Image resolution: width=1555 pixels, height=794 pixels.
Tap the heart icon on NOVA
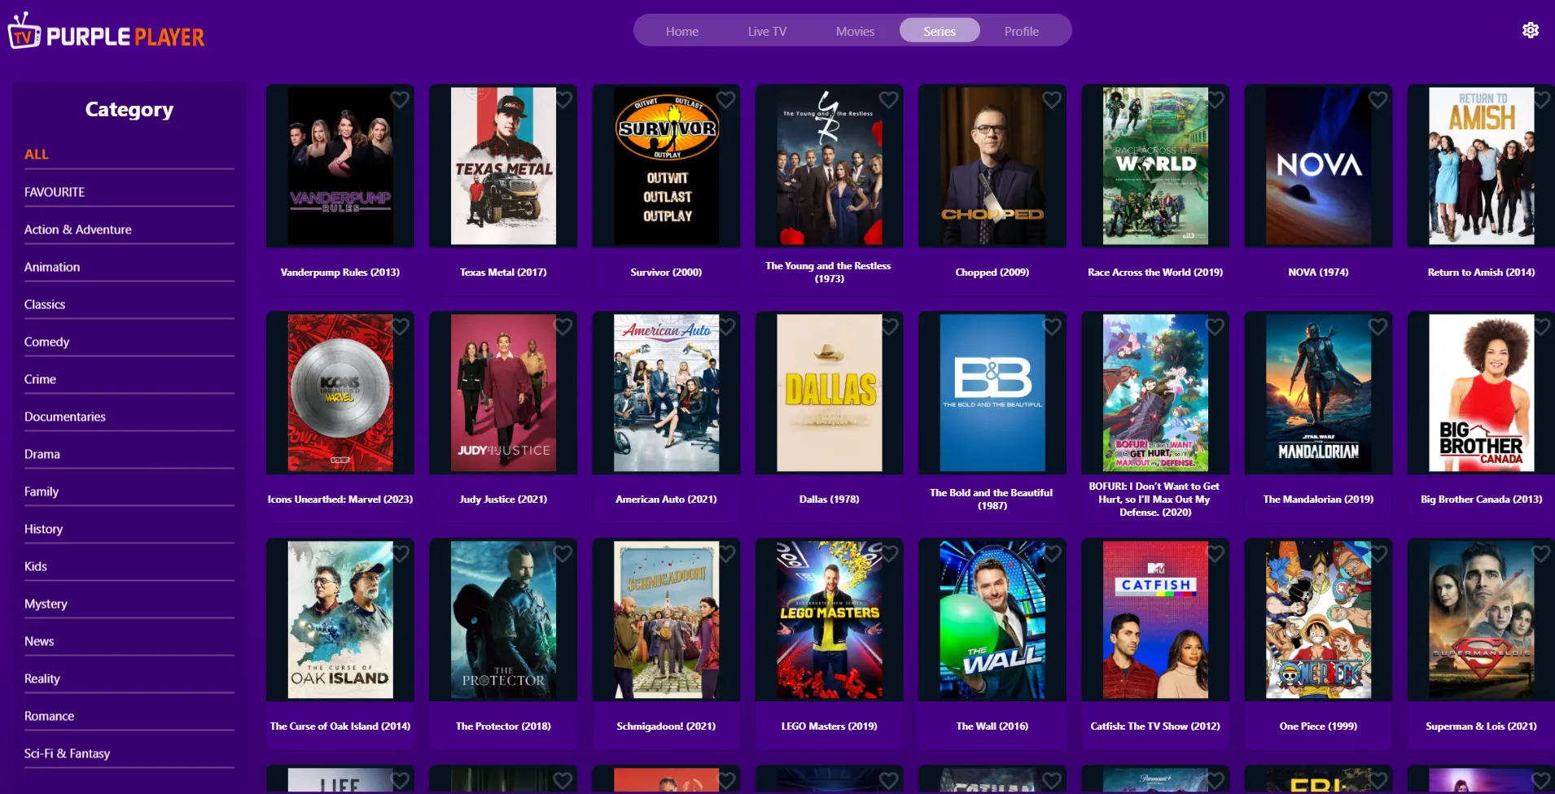coord(1378,99)
